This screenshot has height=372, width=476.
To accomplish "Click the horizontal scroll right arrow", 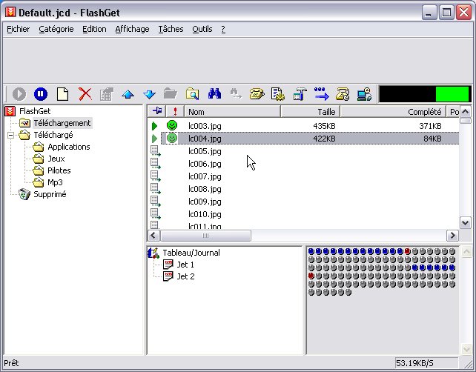I will 452,236.
